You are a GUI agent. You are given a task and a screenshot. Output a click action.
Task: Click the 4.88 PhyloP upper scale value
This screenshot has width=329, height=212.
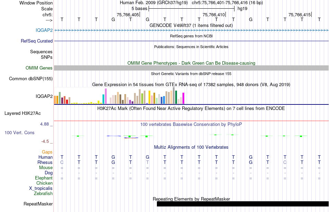click(x=44, y=124)
